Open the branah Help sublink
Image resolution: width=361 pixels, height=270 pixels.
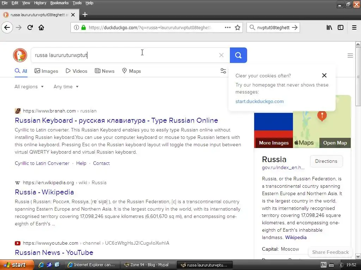(x=81, y=163)
